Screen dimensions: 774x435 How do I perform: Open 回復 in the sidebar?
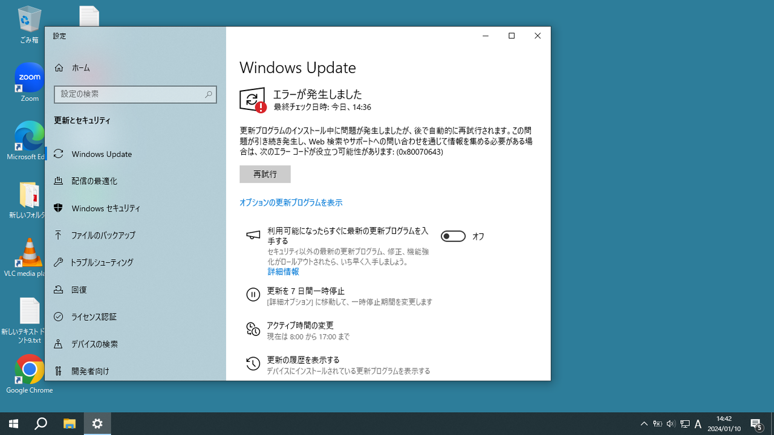point(135,290)
